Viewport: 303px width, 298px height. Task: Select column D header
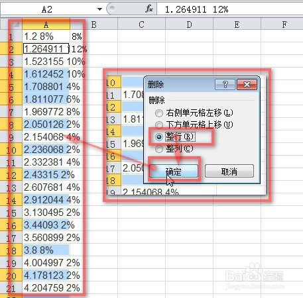(x=189, y=25)
